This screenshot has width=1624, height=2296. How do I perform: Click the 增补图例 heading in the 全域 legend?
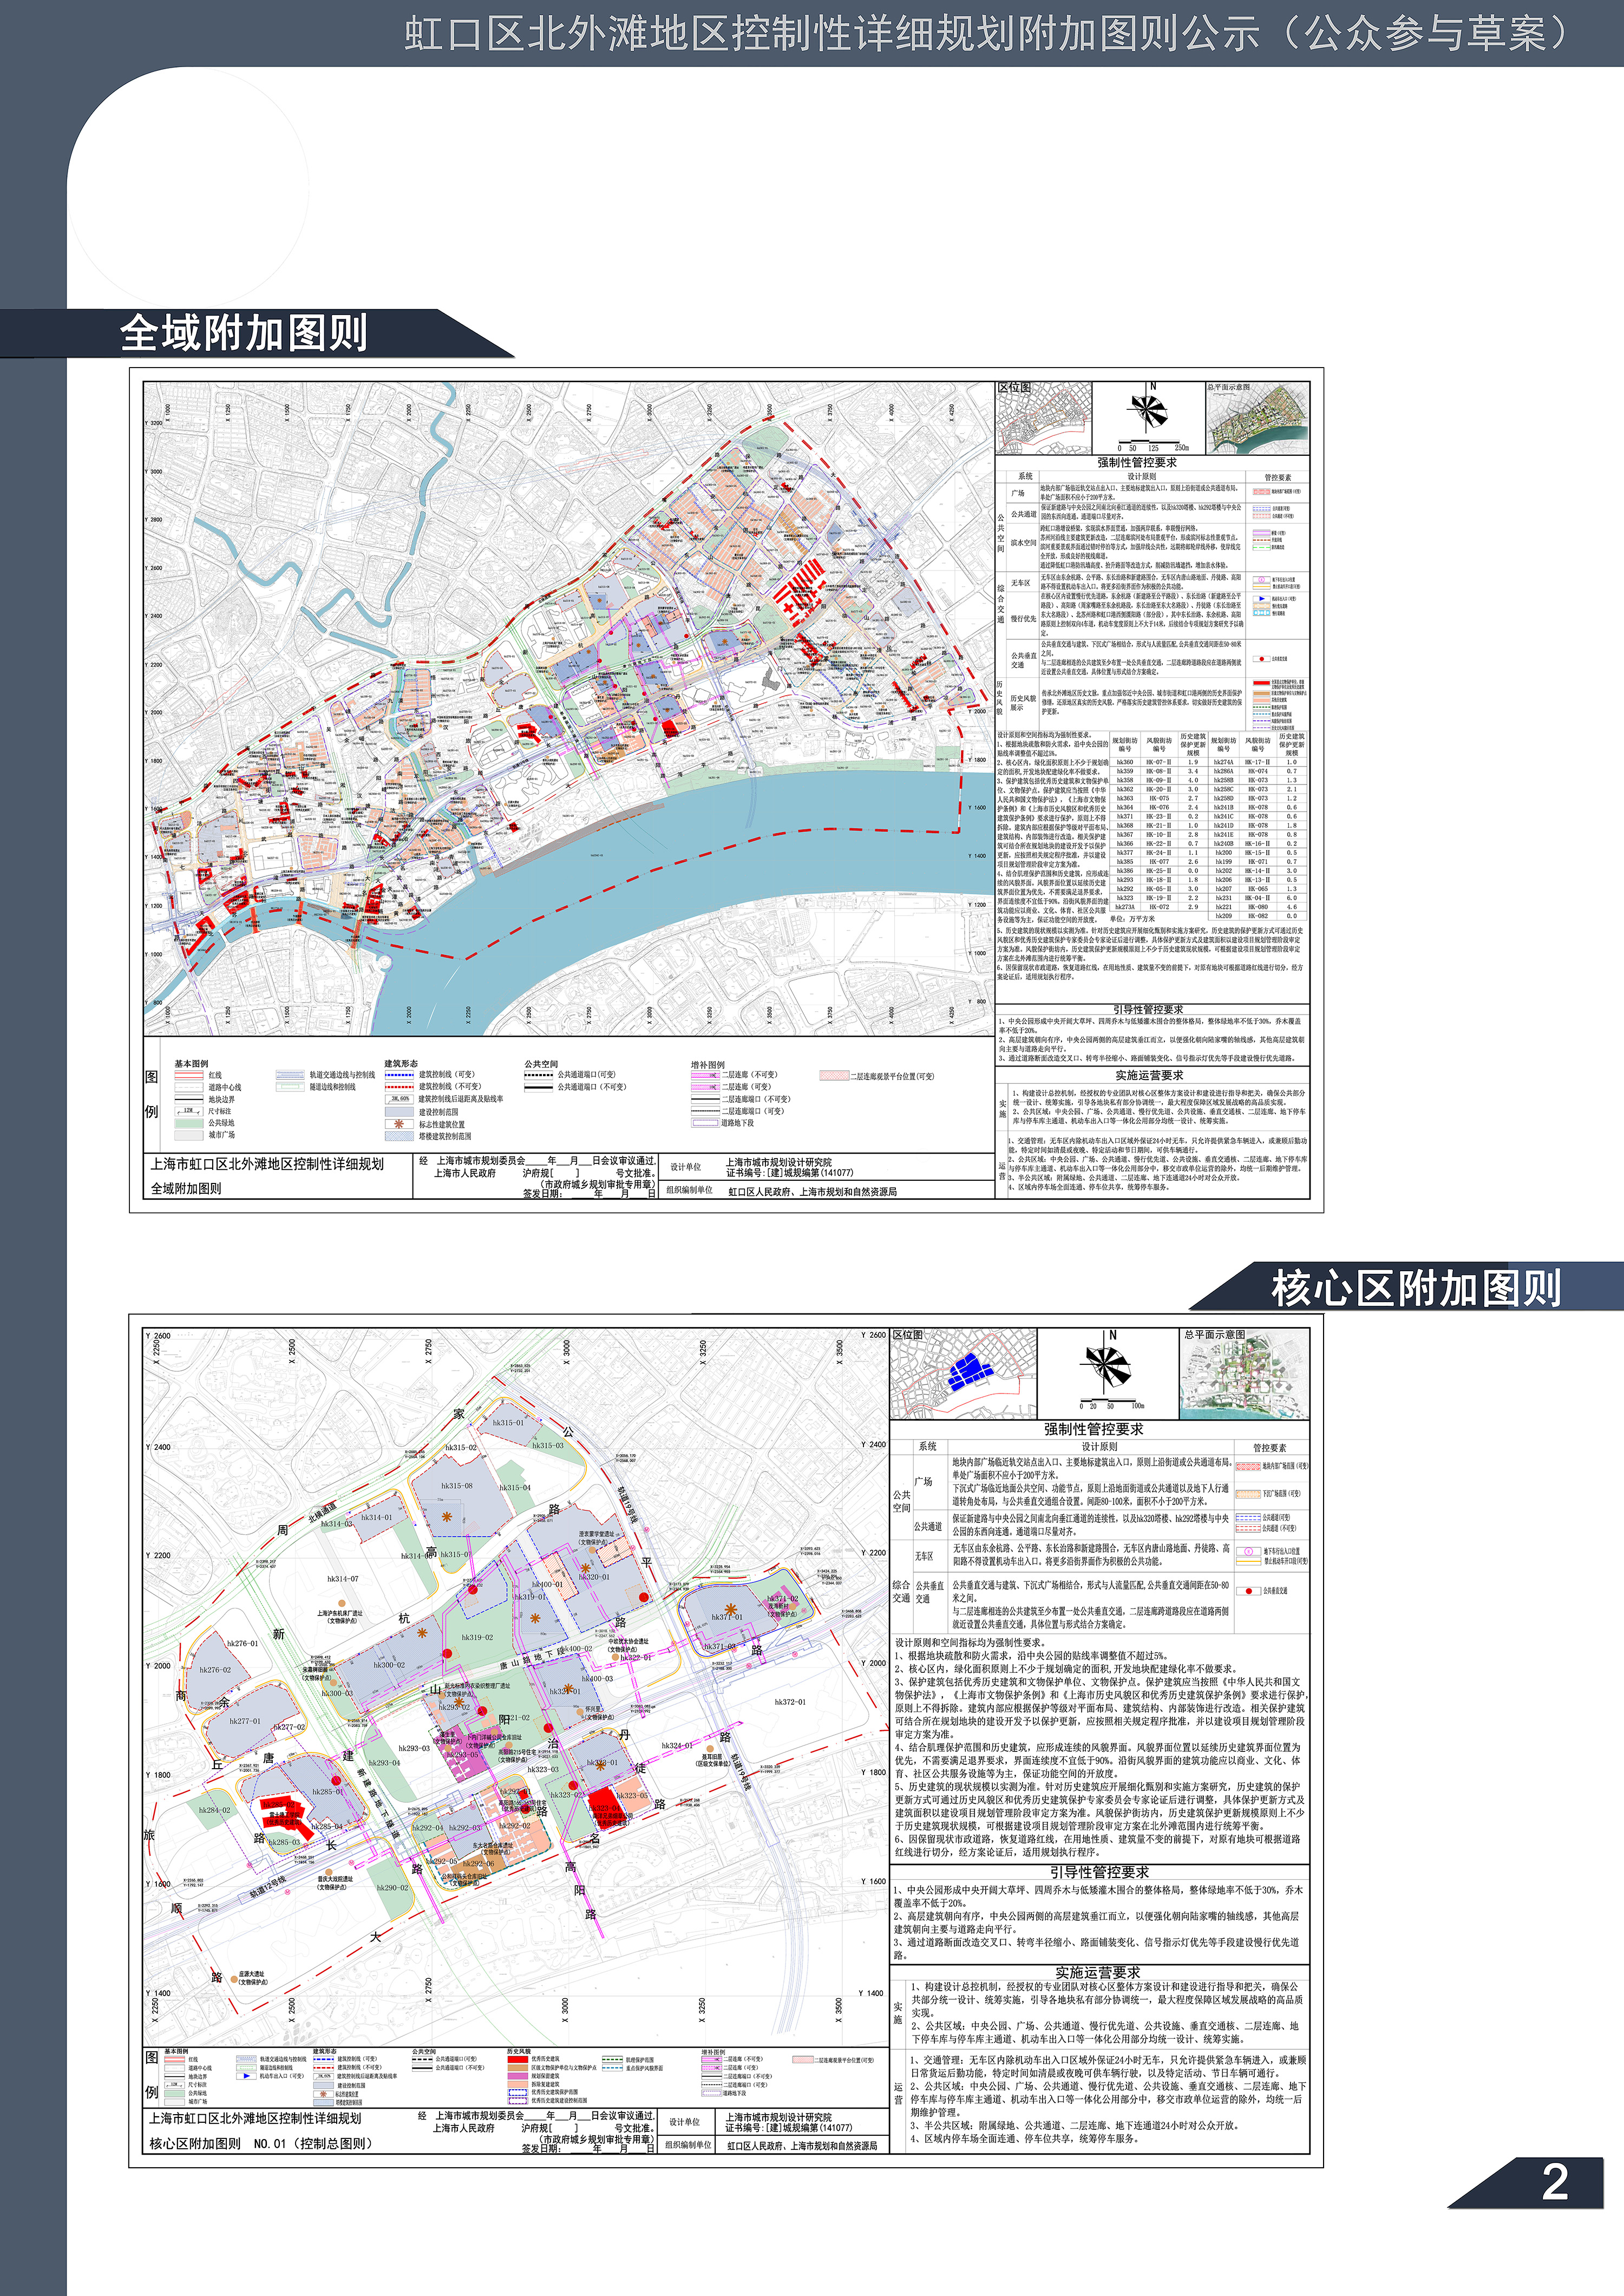tap(707, 1065)
